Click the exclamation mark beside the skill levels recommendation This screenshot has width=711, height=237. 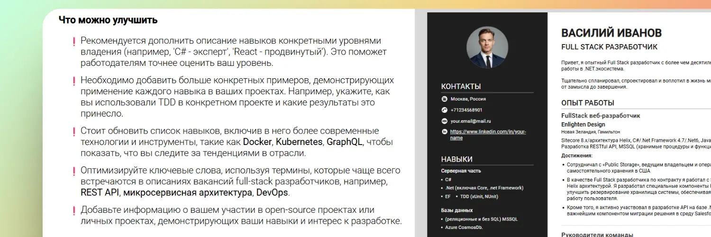(74, 42)
